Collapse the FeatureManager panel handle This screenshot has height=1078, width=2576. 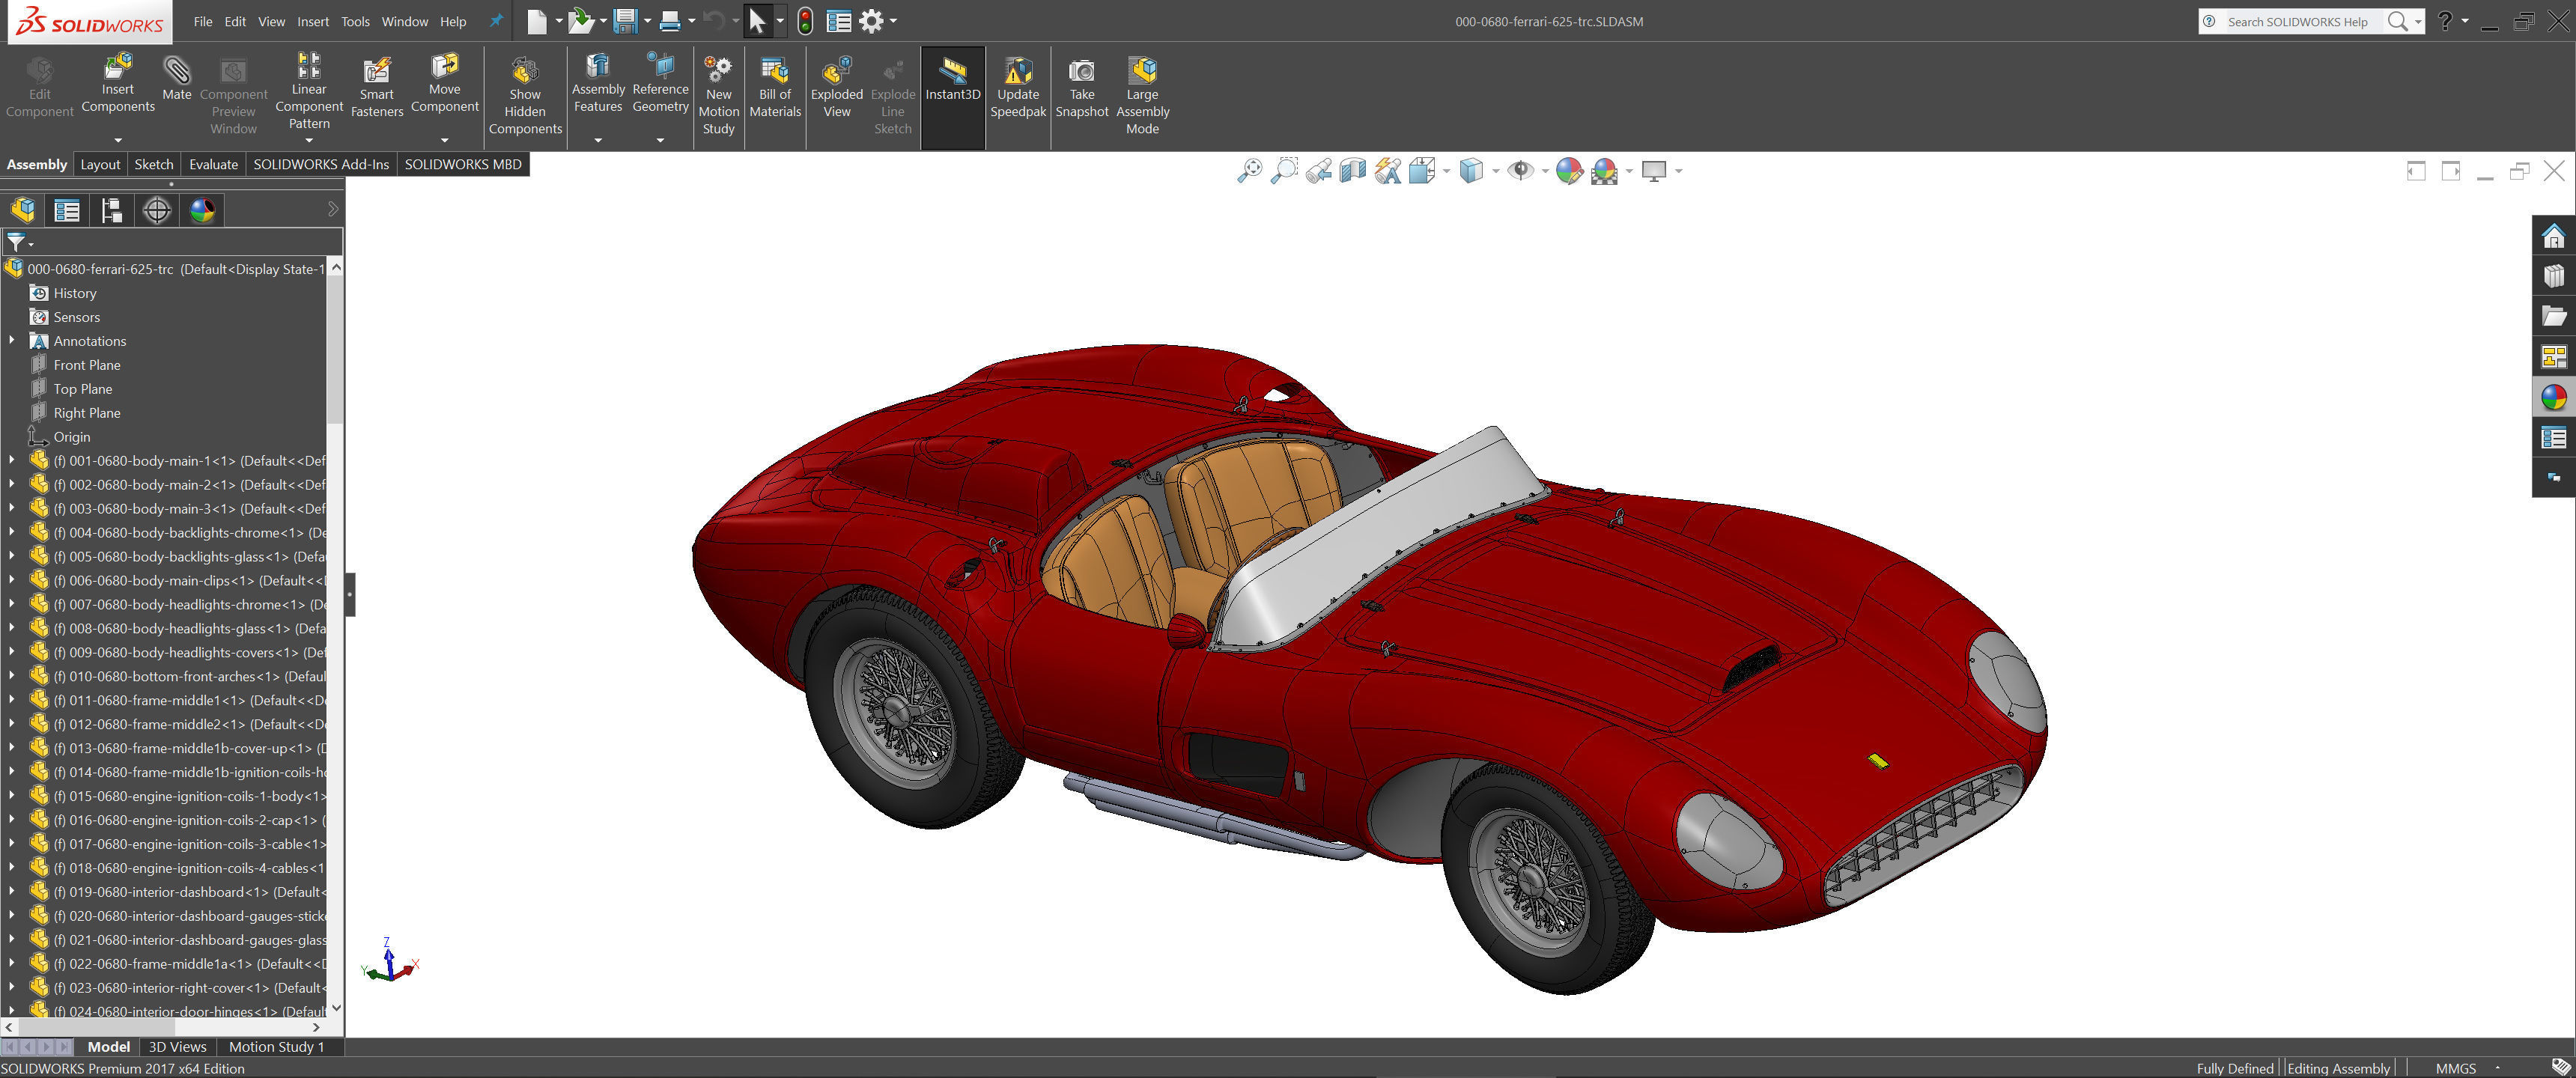[350, 595]
